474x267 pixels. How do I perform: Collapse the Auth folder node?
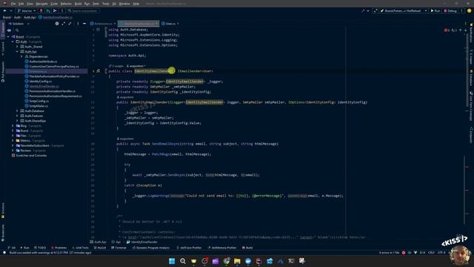(13, 42)
